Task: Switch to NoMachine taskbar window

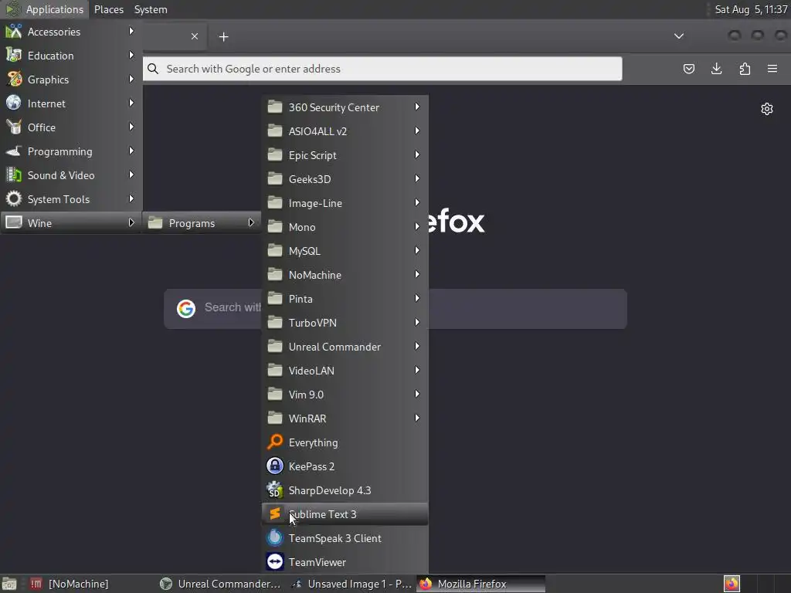Action: [90, 584]
